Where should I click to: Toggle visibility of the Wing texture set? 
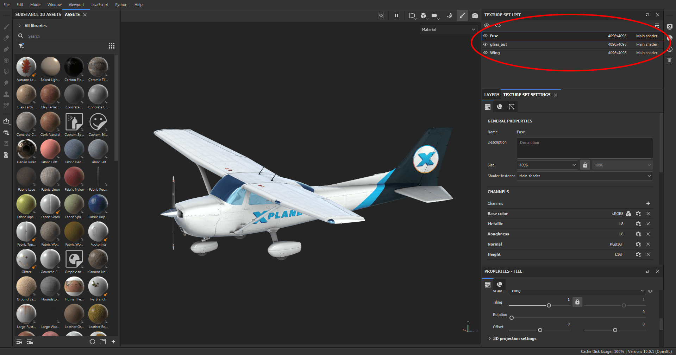click(486, 53)
